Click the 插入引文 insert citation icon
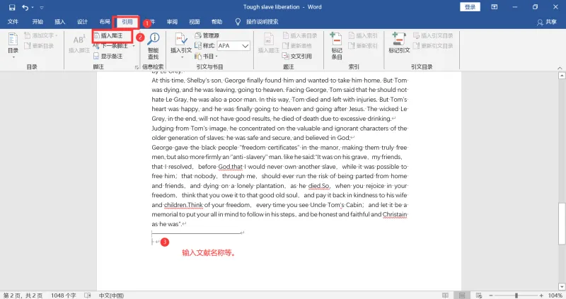The image size is (566, 299). tap(181, 46)
